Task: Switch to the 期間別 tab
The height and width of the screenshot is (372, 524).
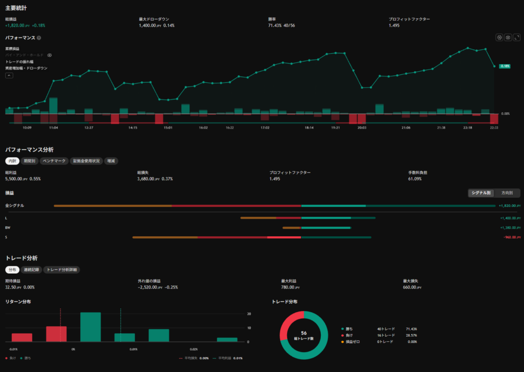Action: (29, 161)
